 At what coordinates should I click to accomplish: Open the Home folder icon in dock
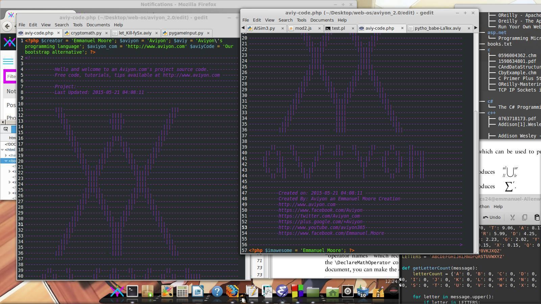(x=332, y=292)
